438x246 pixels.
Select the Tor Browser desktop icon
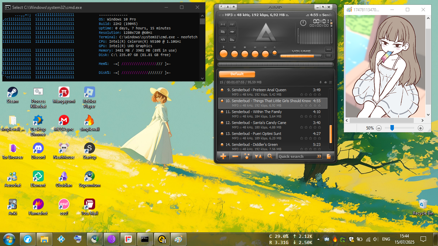coord(13,151)
